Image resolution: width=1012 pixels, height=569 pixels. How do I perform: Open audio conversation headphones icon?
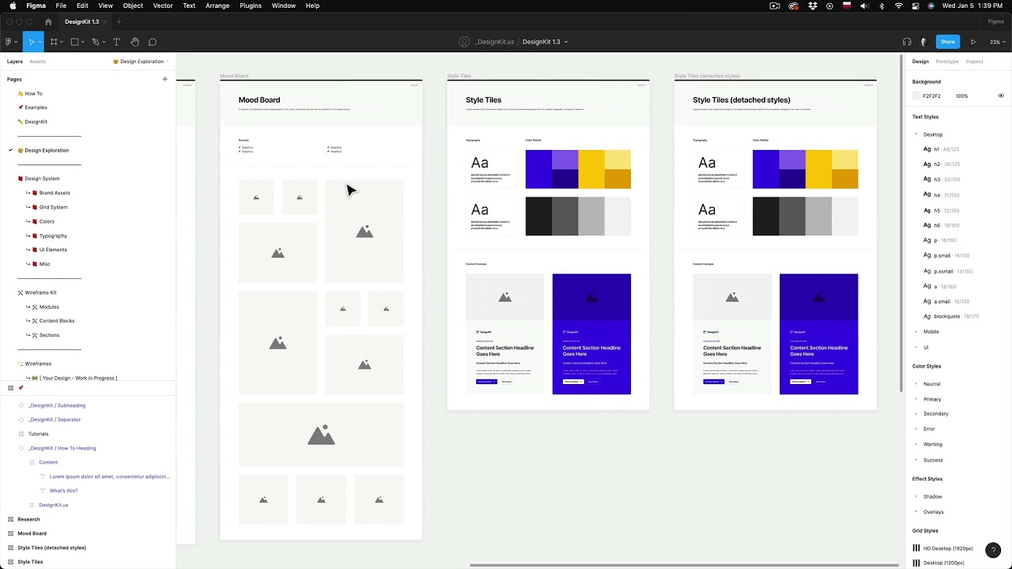click(907, 42)
